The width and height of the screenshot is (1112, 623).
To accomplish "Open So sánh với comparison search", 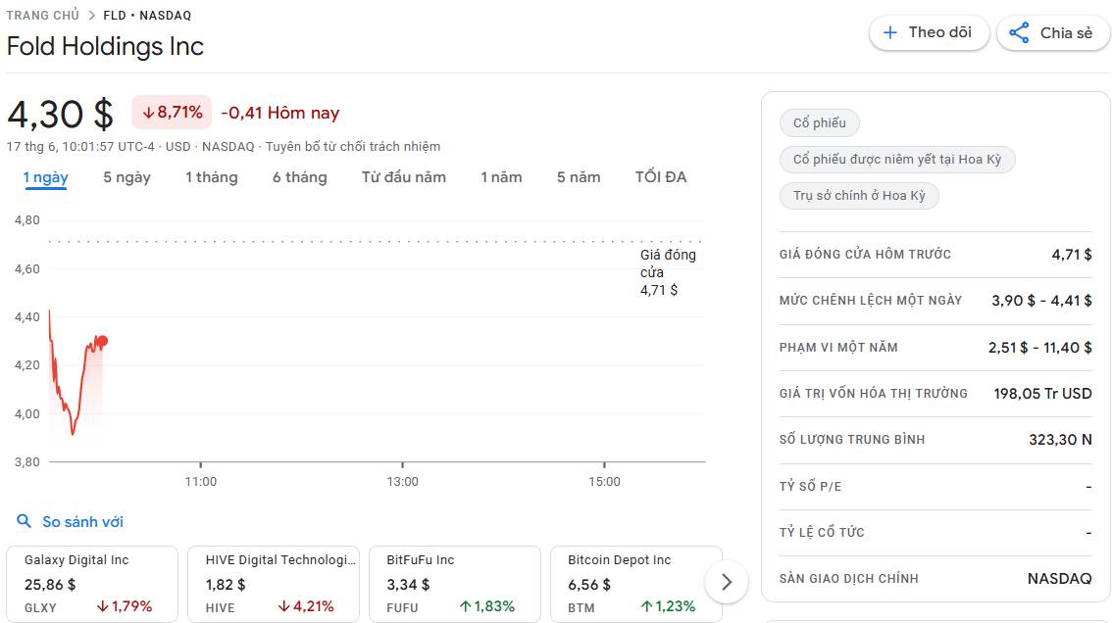I will [71, 522].
